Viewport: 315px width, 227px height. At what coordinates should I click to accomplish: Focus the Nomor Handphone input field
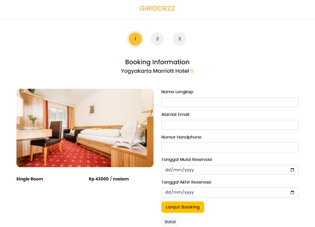230,148
